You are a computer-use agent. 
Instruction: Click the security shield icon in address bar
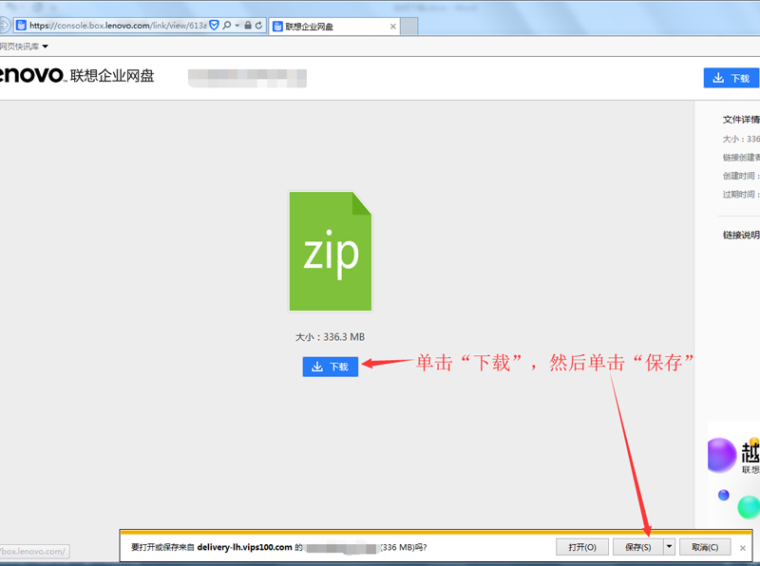tap(214, 26)
